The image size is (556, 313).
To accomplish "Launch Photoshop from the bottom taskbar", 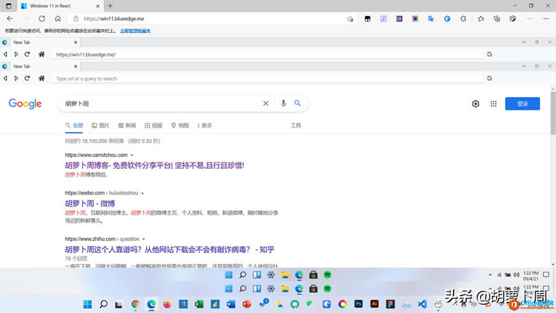I will pos(359,304).
